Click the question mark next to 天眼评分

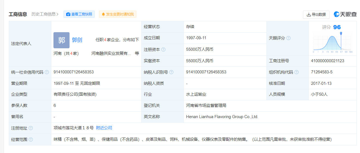(x=288, y=38)
